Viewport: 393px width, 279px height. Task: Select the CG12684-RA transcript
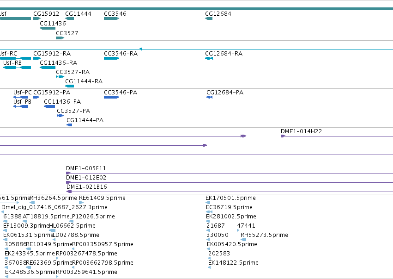209,58
